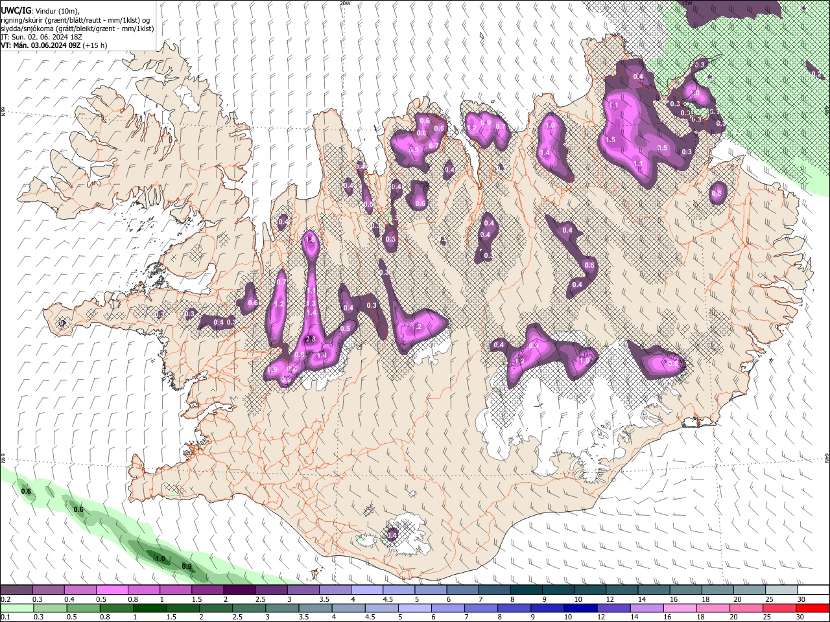This screenshot has height=622, width=830.
Task: Click the '(+15 h)' forecast offset text
Action: [95, 45]
